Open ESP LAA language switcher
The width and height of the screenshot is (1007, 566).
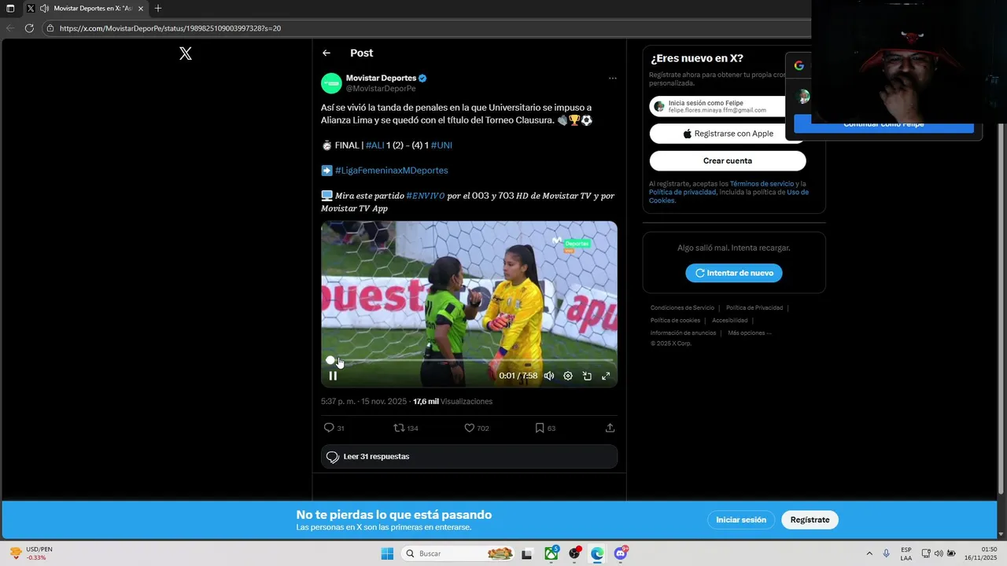pyautogui.click(x=906, y=553)
